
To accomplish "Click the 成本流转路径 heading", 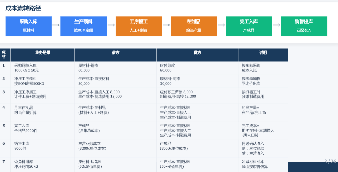I will click(23, 8).
